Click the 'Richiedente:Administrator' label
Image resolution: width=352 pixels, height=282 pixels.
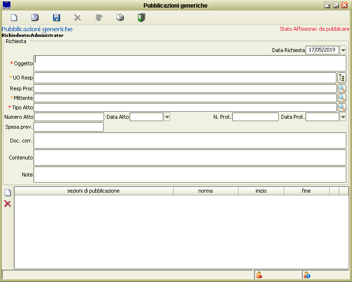33,35
